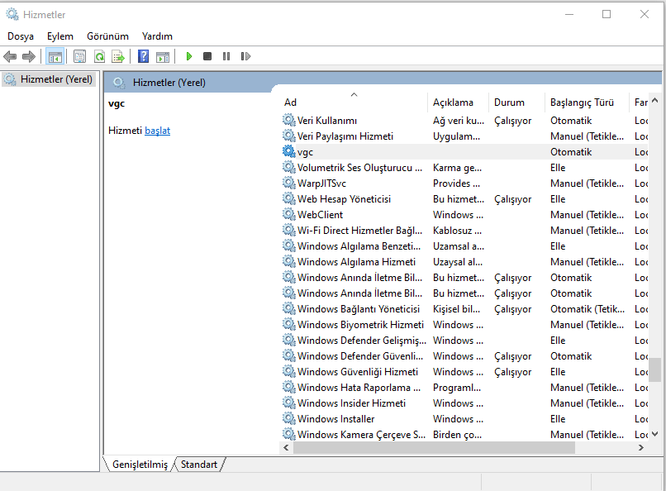This screenshot has width=666, height=491.
Task: Click the 'Programl...' description cell
Action: click(457, 388)
